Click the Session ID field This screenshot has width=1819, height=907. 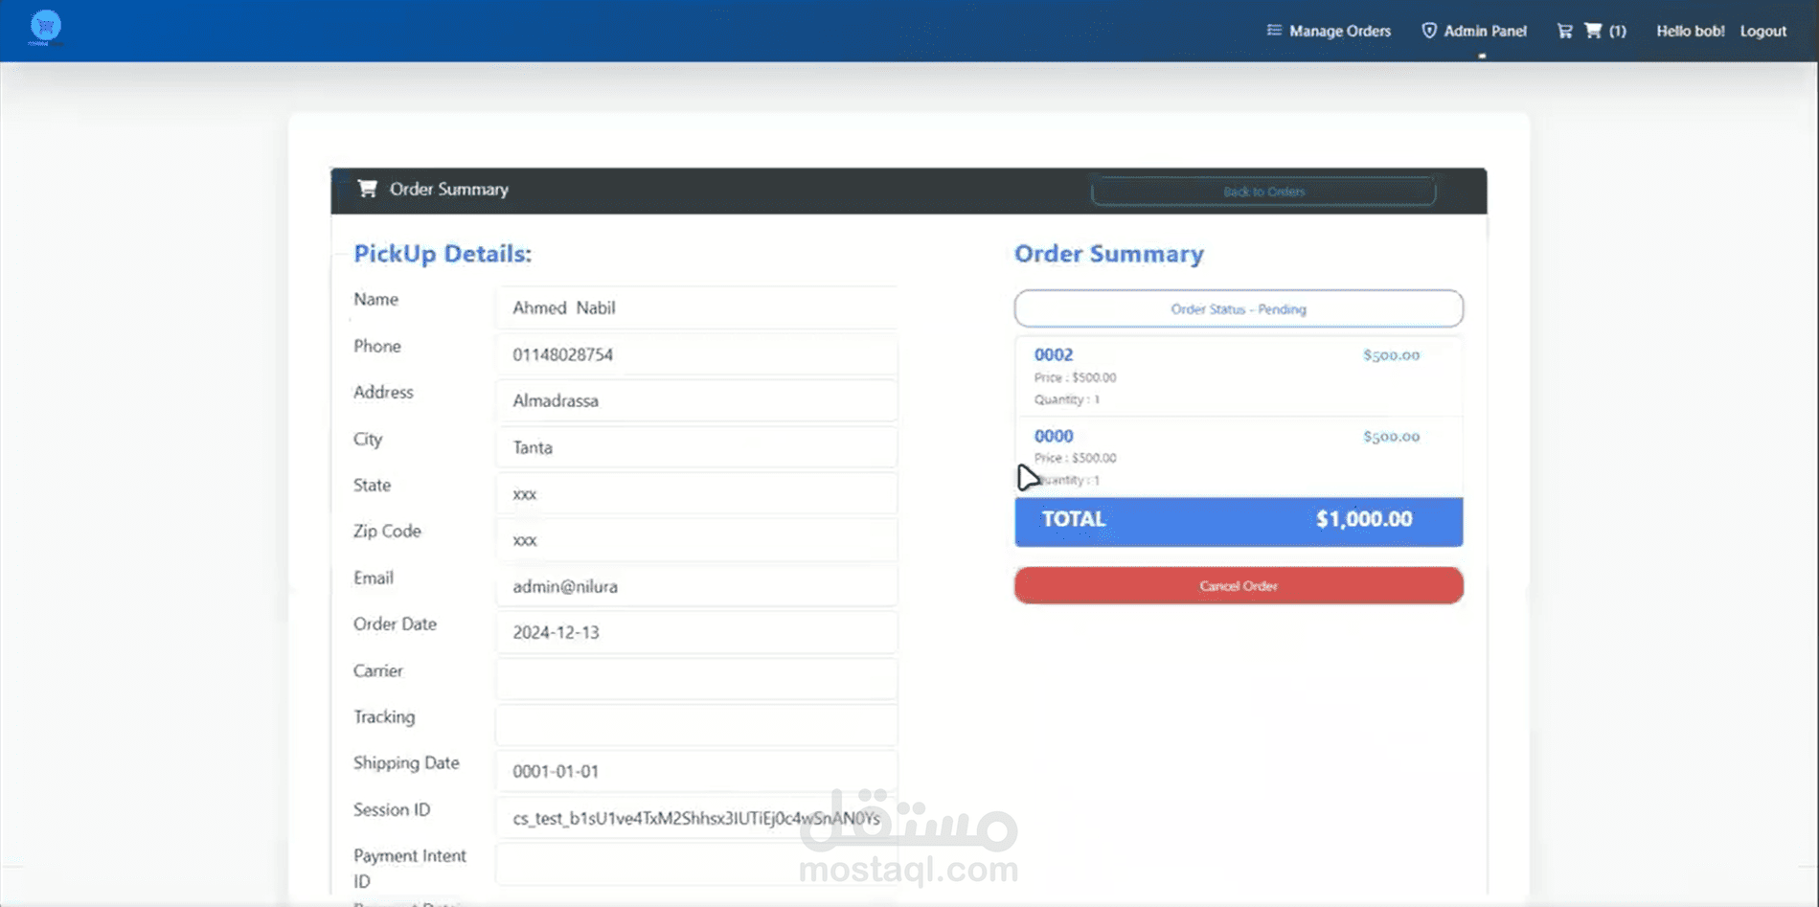pos(696,818)
